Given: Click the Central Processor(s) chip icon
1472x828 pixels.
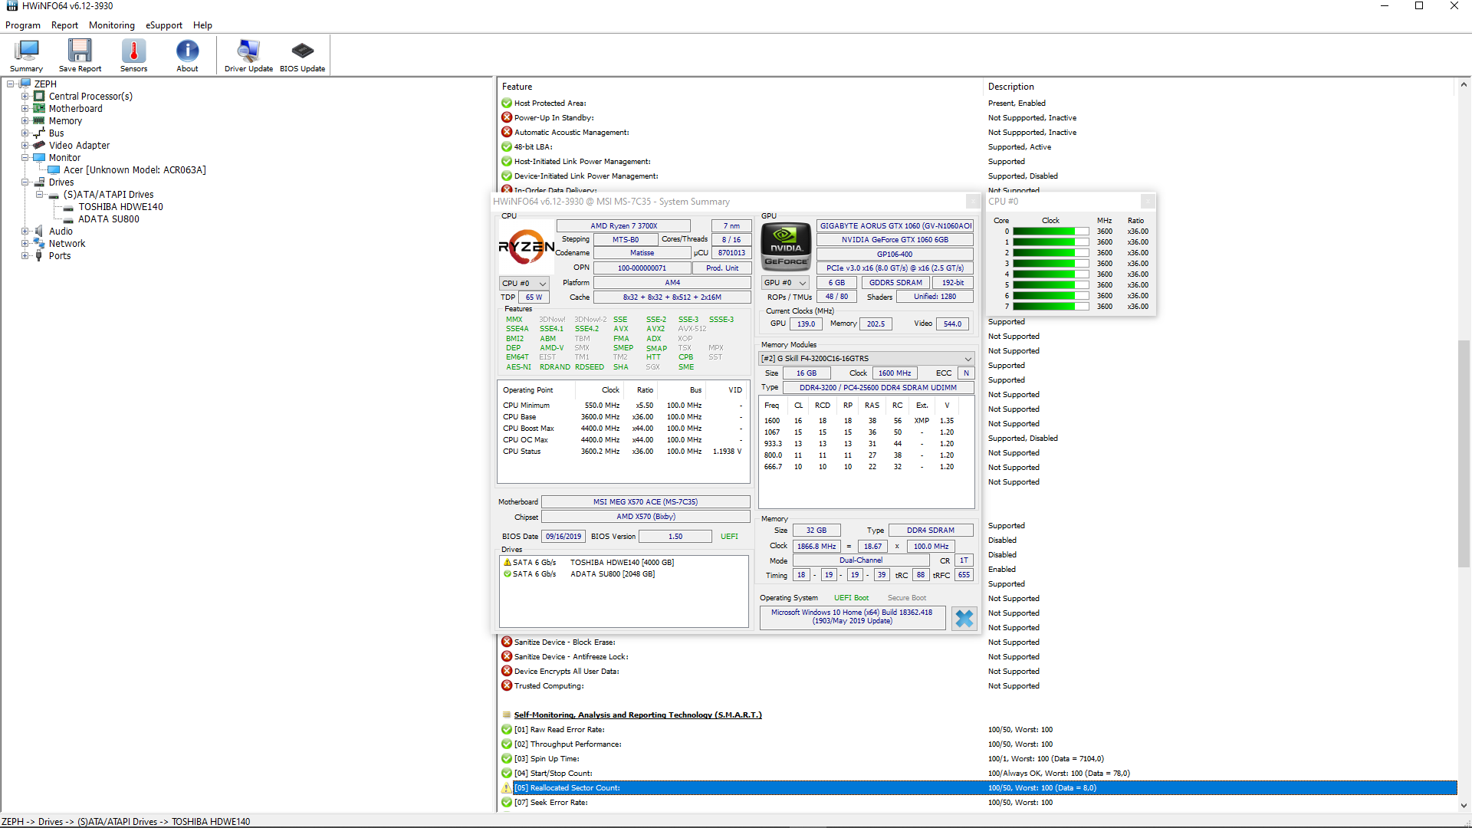Looking at the screenshot, I should click(39, 96).
